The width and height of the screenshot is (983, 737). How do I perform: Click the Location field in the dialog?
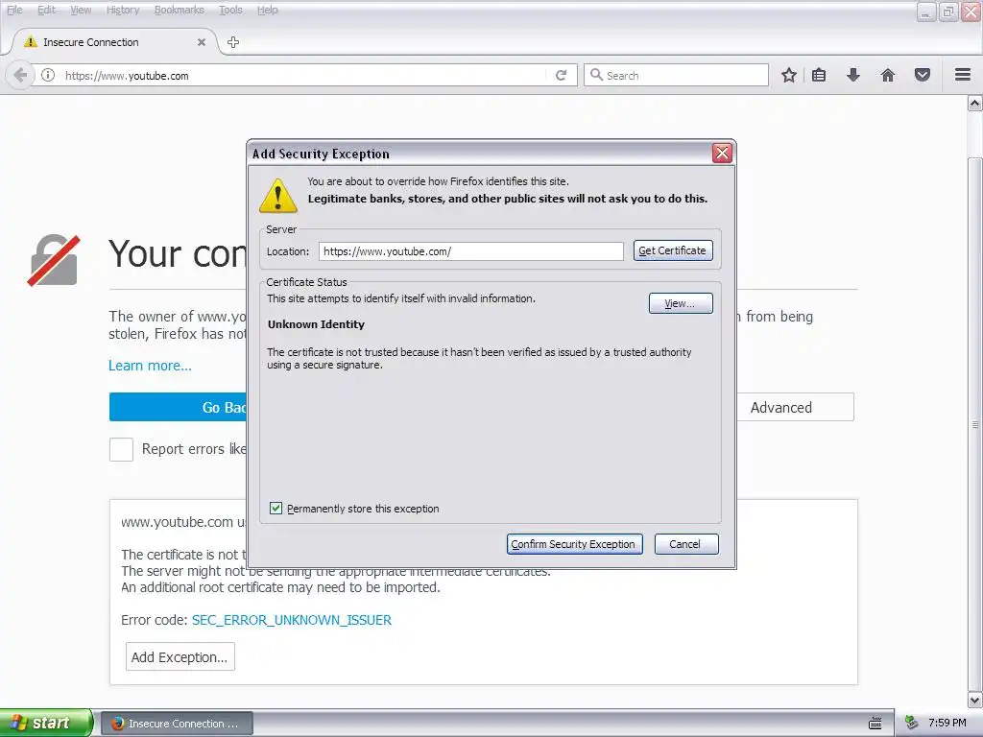(x=470, y=251)
